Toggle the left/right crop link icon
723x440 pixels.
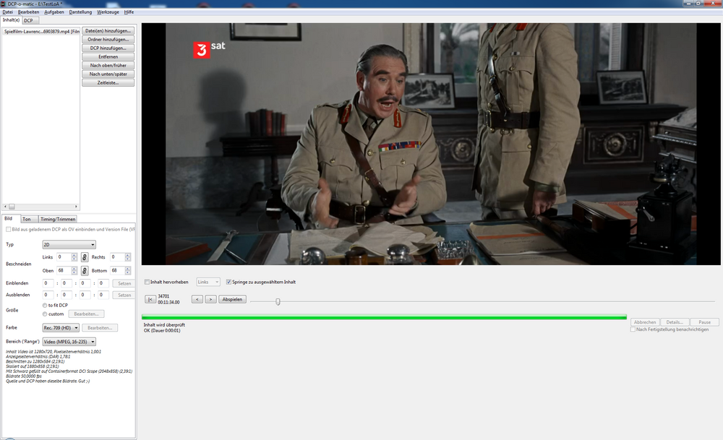pos(84,257)
